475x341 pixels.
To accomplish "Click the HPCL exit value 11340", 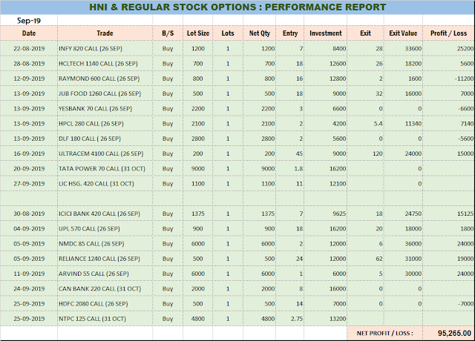I will click(413, 124).
